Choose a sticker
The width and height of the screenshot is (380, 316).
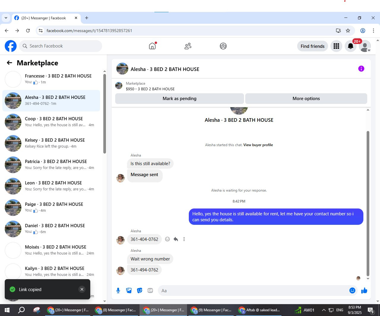click(140, 290)
